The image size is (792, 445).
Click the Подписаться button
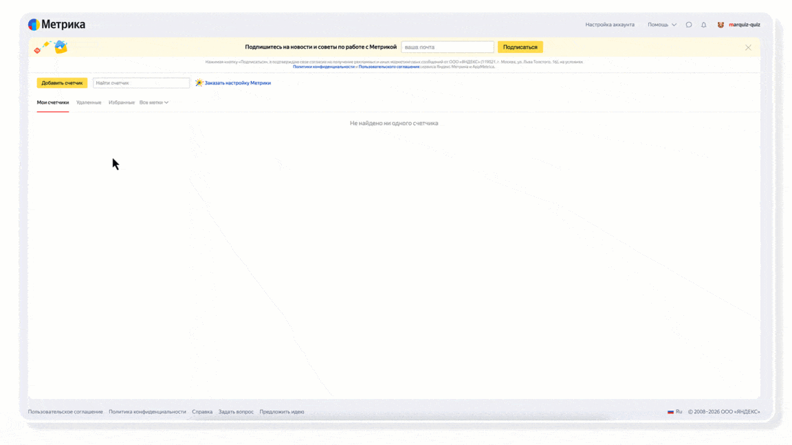tap(520, 47)
